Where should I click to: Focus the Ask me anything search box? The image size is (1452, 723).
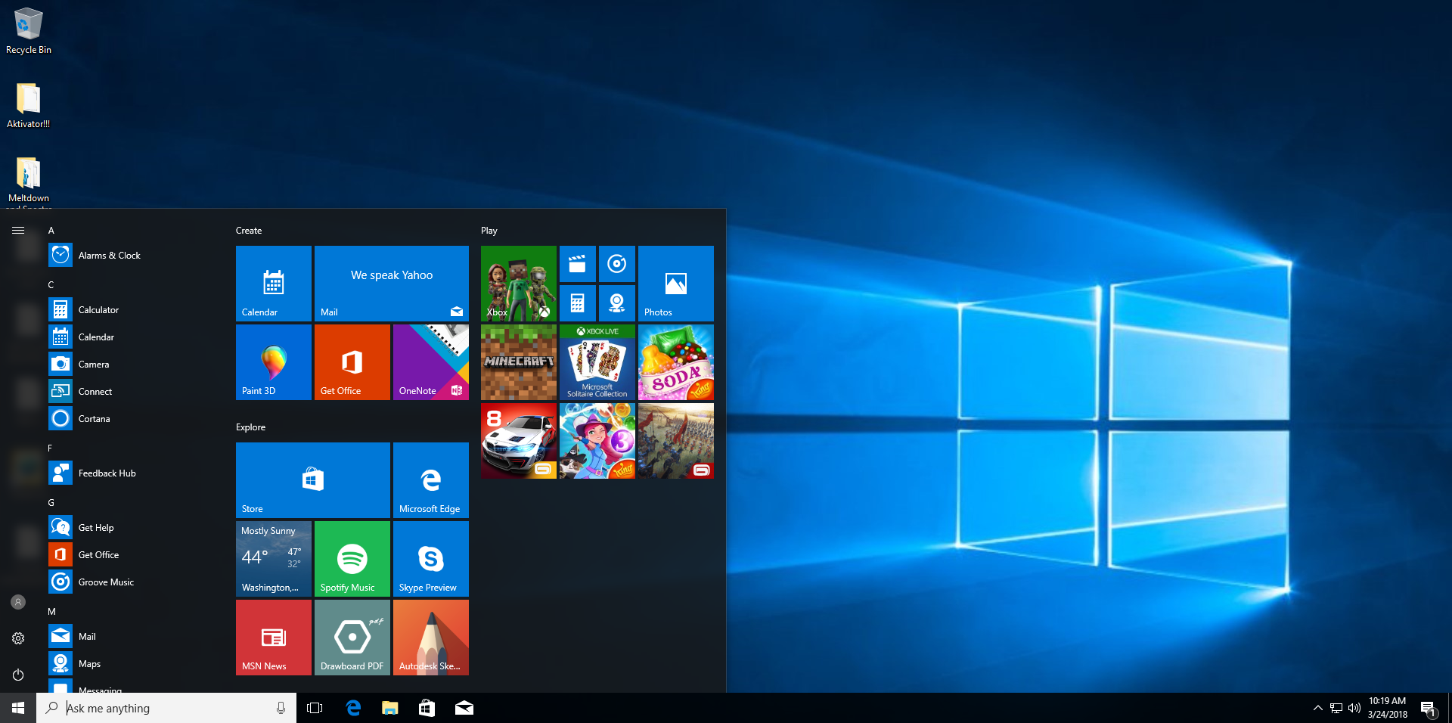point(166,708)
